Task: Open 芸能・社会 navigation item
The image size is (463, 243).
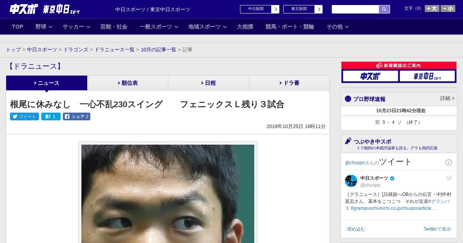Action: [x=114, y=27]
